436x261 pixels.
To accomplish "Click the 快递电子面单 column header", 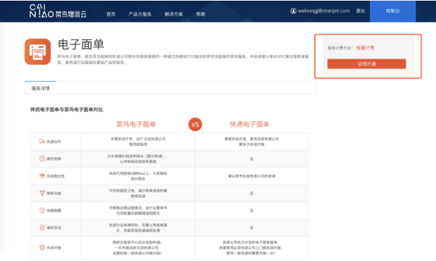I will (x=250, y=124).
